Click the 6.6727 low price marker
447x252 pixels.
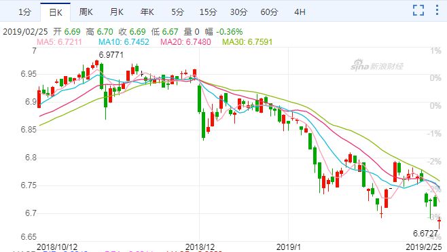click(425, 234)
